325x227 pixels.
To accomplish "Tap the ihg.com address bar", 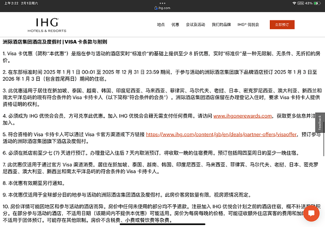I will pyautogui.click(x=162, y=8).
